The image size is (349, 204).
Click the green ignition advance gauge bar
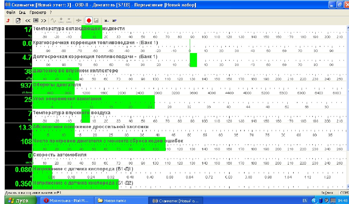point(93,102)
